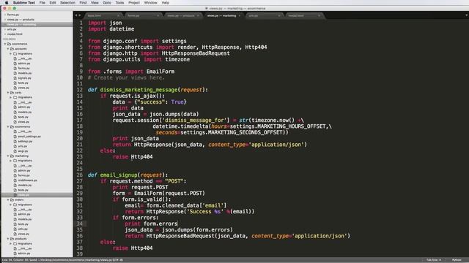Open the Selection menu
Screen dimensions: 469x263
click(67, 3)
